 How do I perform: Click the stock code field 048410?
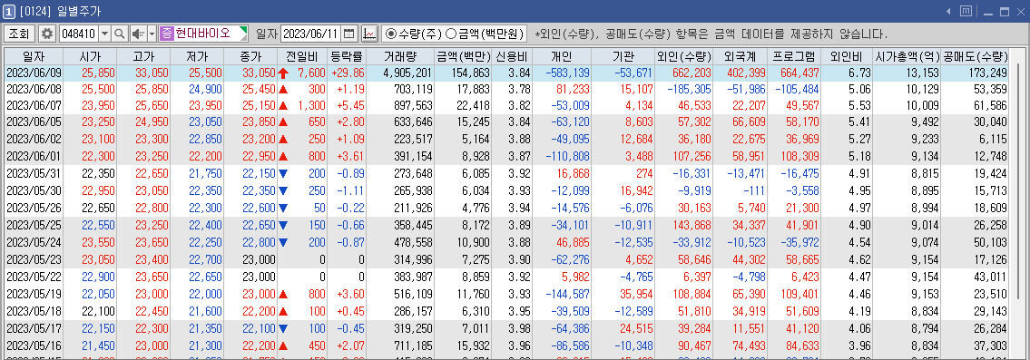[x=78, y=33]
